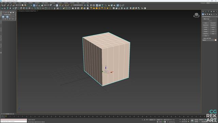Toggle Window/Crossing selection mode
218x123 pixels.
coord(31,5)
